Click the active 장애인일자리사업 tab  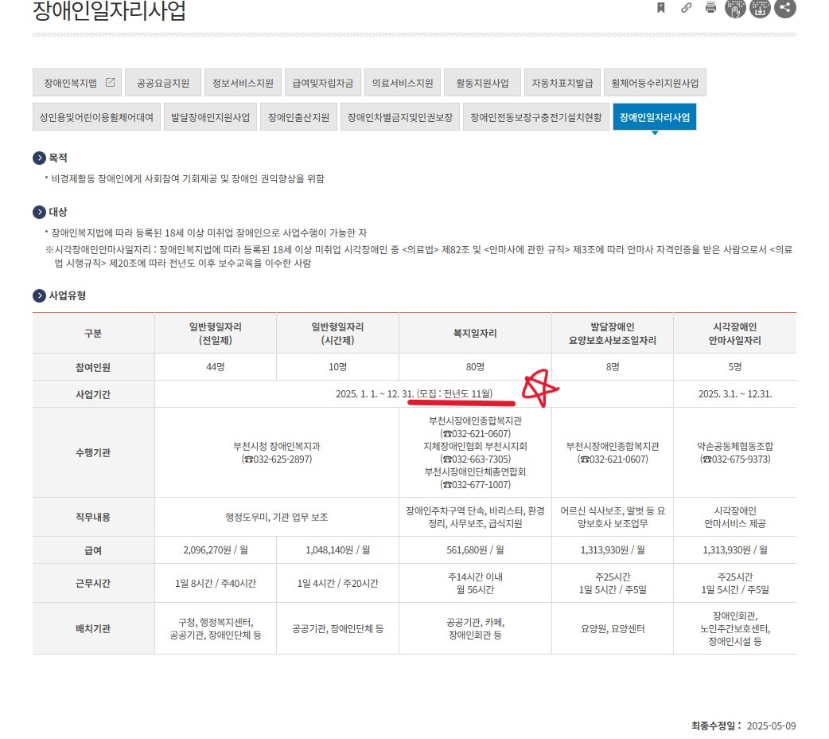(x=655, y=117)
